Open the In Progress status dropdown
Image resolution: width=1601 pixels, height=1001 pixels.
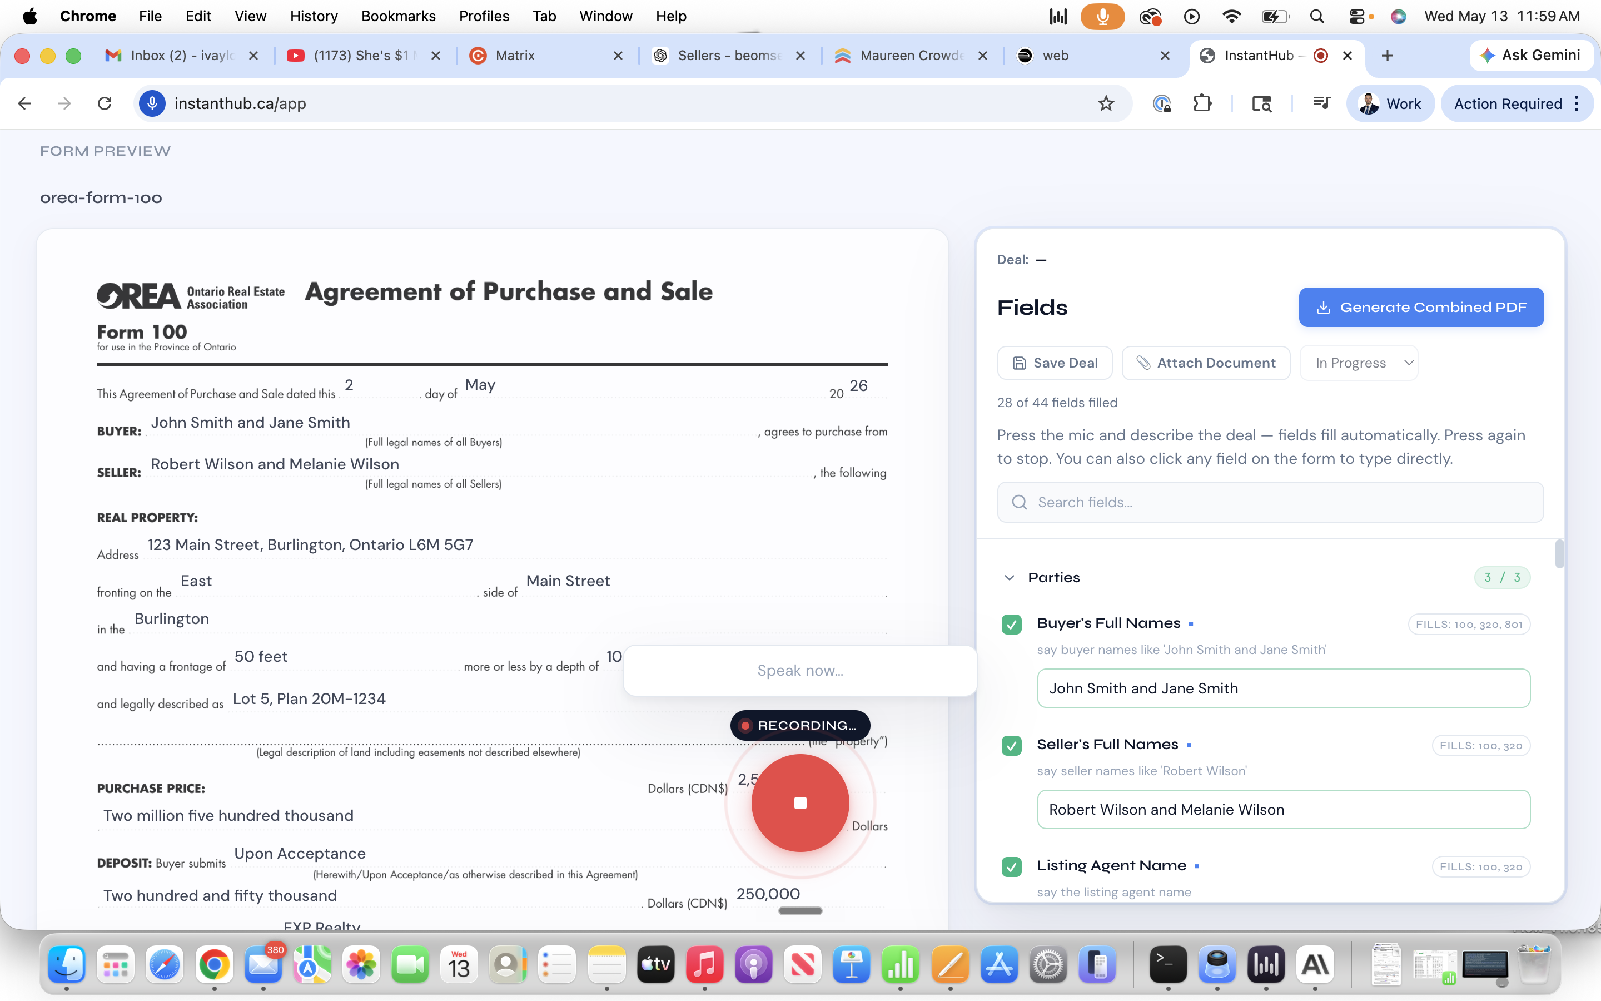pos(1358,363)
